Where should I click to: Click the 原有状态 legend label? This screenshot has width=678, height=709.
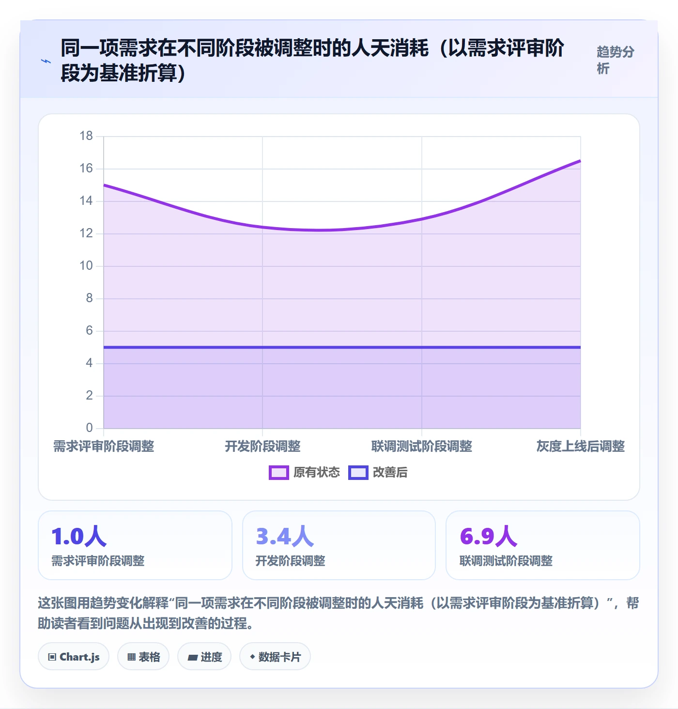317,473
